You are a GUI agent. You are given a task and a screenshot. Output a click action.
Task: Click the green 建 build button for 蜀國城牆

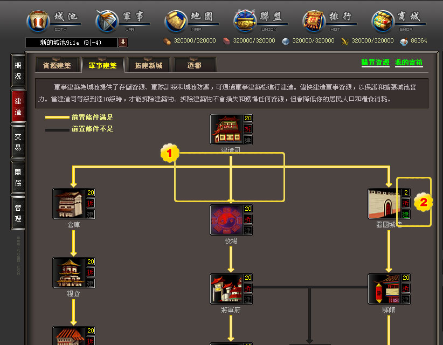point(405,215)
